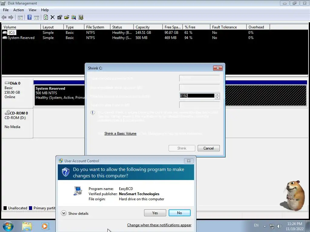
Task: Click the blue Primary partition legend swatch
Action: tap(31, 208)
